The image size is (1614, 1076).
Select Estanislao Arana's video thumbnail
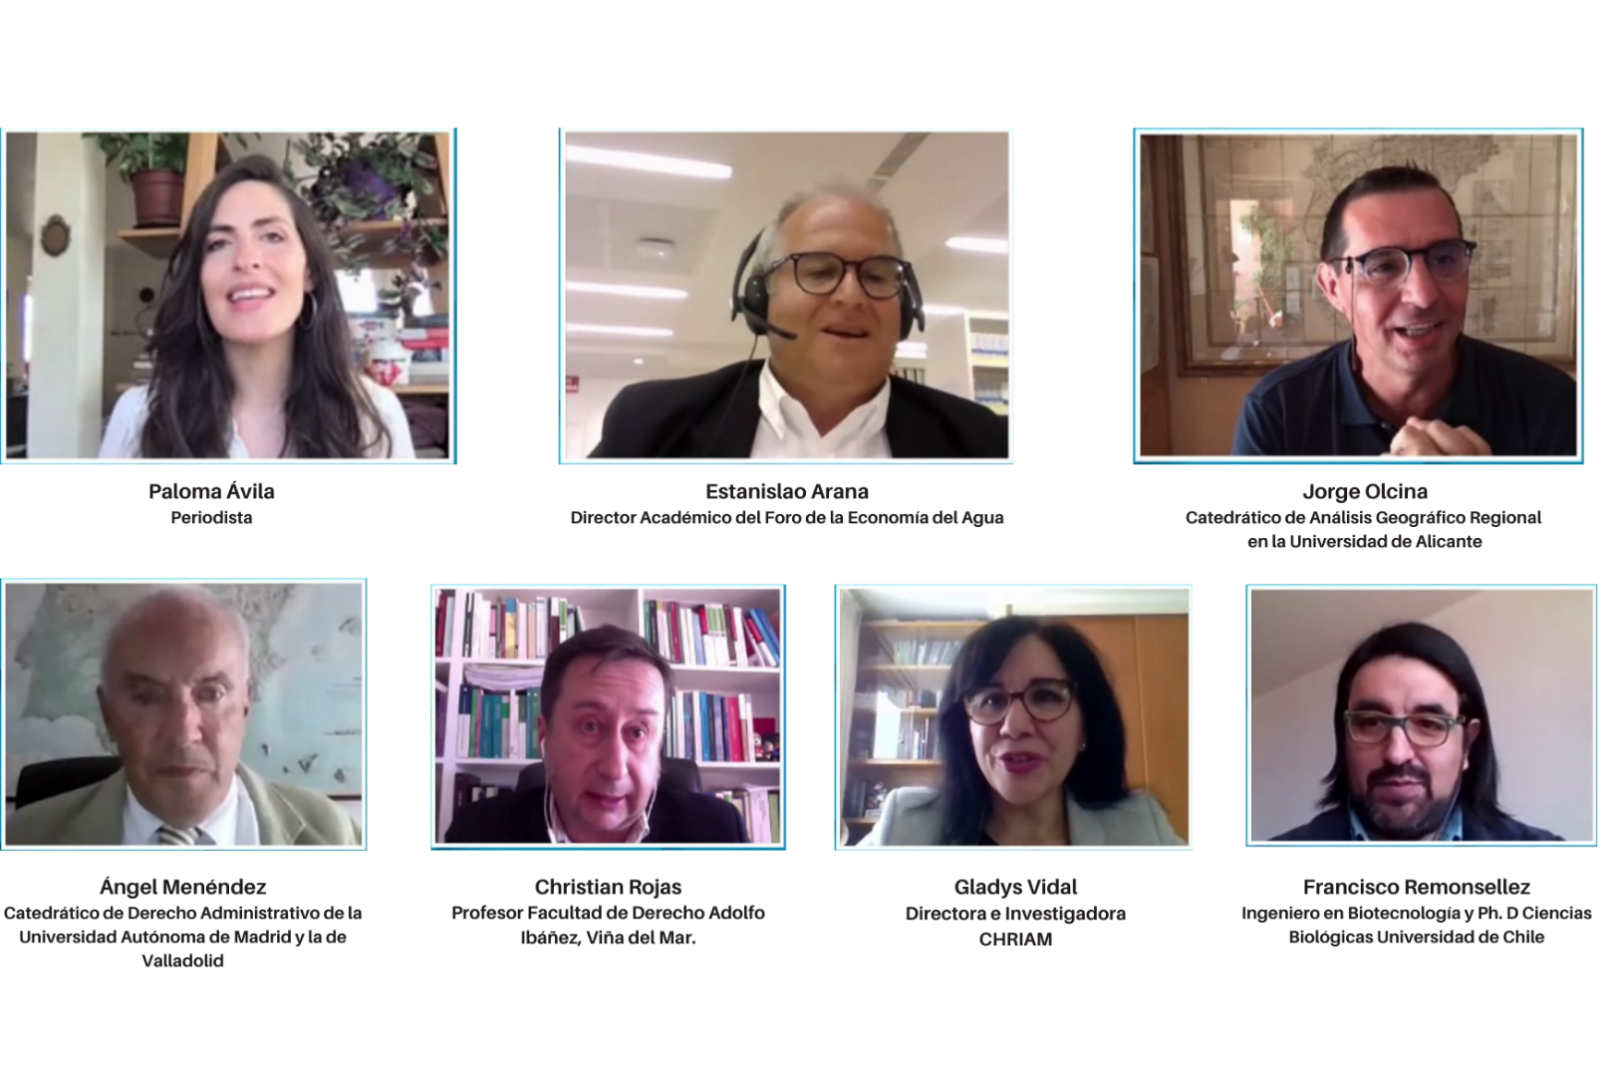click(786, 296)
